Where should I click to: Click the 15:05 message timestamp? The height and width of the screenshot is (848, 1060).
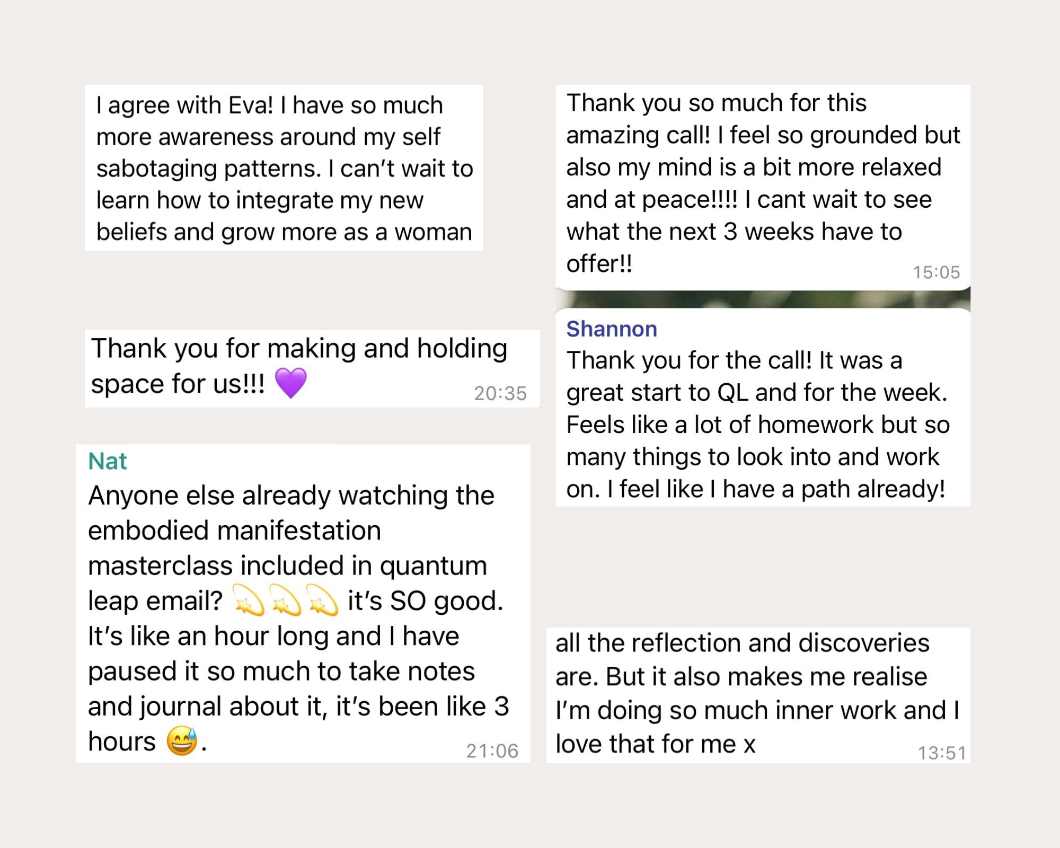coord(936,272)
